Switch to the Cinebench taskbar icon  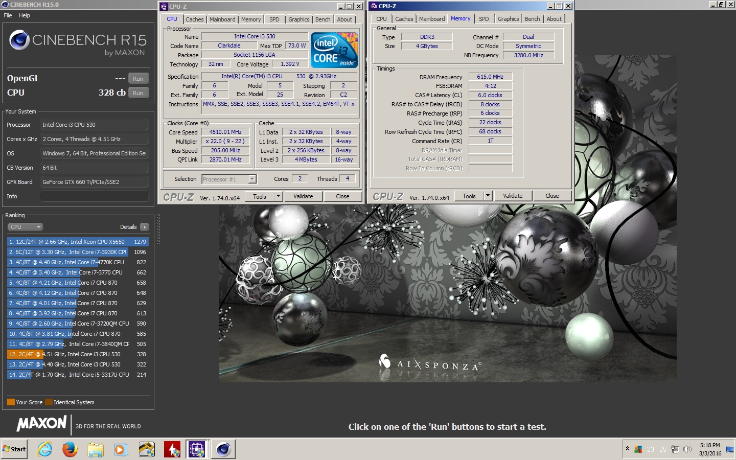click(223, 449)
